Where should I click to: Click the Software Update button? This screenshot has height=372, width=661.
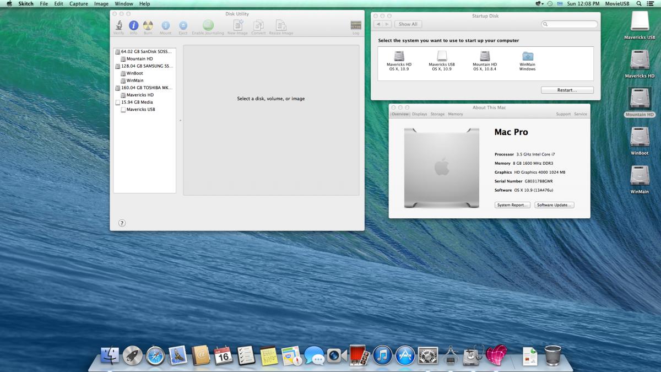click(x=554, y=205)
